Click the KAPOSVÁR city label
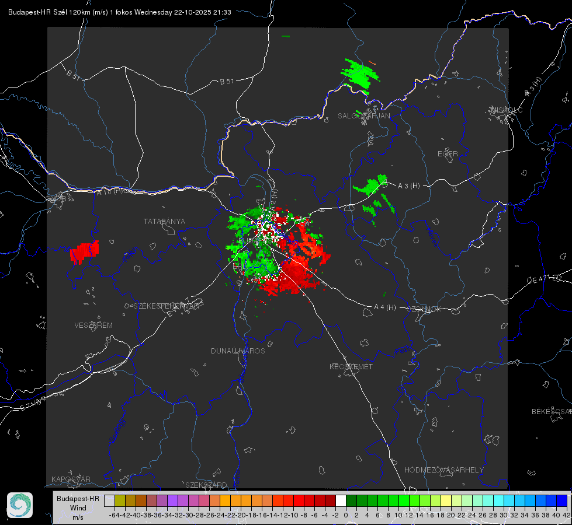 click(71, 479)
